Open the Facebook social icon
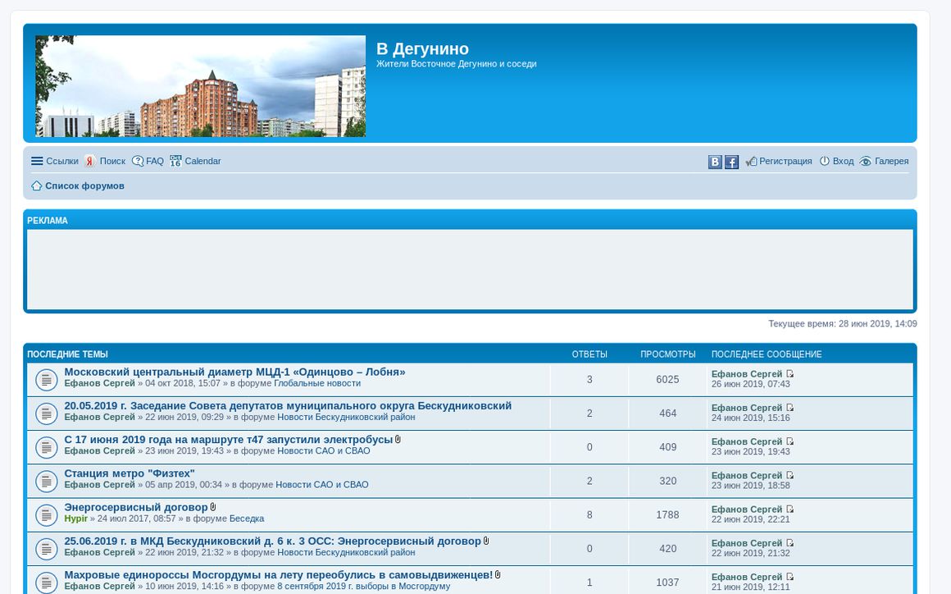This screenshot has height=594, width=951. click(x=731, y=162)
